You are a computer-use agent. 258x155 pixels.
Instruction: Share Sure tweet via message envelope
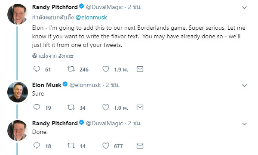pyautogui.click(x=140, y=108)
